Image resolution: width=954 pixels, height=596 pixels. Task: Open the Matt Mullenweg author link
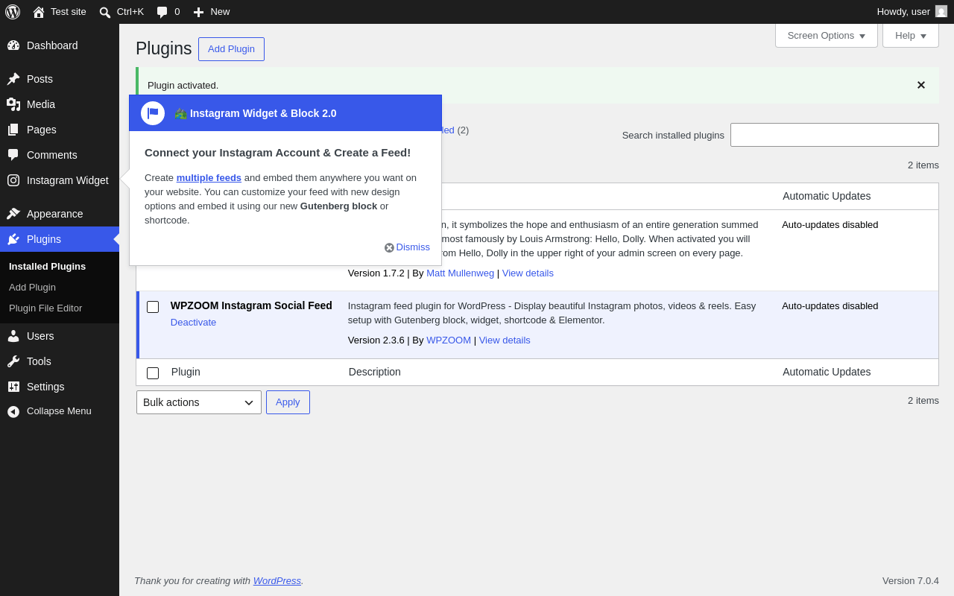coord(460,273)
